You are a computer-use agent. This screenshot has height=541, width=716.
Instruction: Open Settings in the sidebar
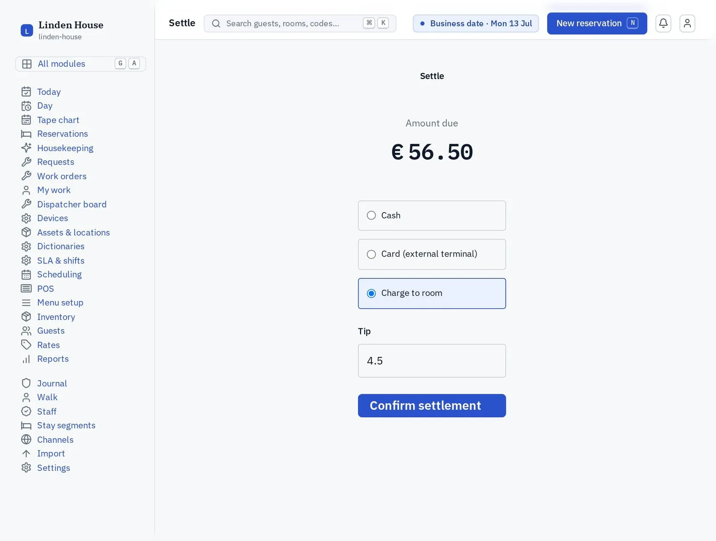(54, 468)
